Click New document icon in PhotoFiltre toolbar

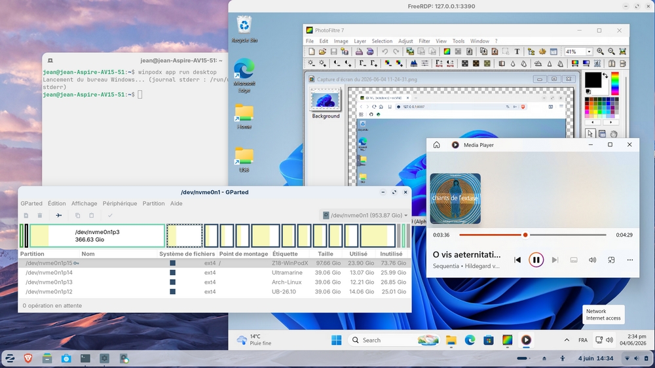point(312,52)
